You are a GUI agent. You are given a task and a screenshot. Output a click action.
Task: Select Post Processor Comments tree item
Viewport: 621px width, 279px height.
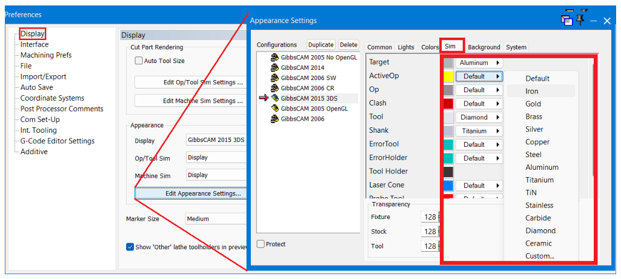click(62, 109)
